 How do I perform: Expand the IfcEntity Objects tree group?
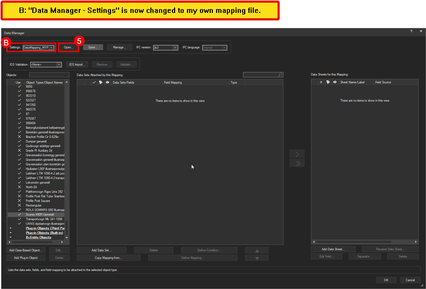11,237
